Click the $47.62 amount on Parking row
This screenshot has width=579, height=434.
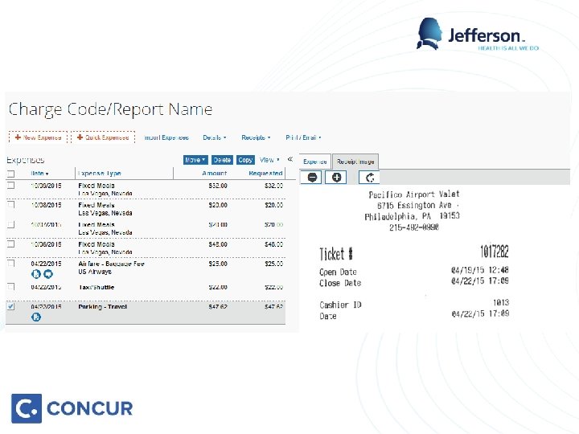[217, 307]
